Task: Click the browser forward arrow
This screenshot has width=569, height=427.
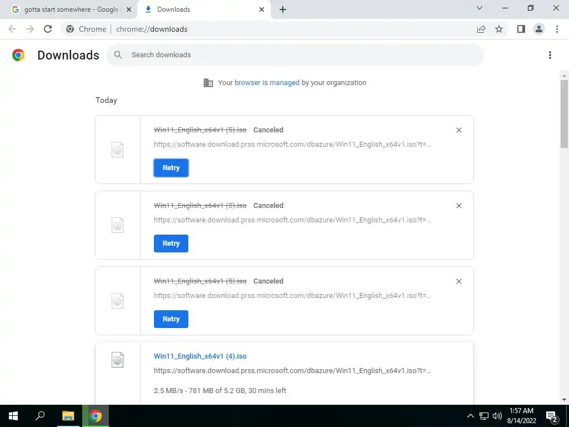Action: tap(30, 29)
